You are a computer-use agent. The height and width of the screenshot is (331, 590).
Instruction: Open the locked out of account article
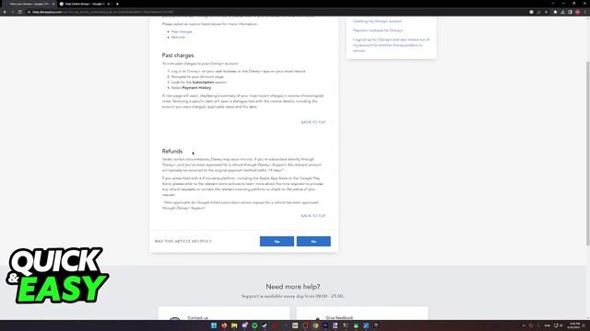click(391, 45)
